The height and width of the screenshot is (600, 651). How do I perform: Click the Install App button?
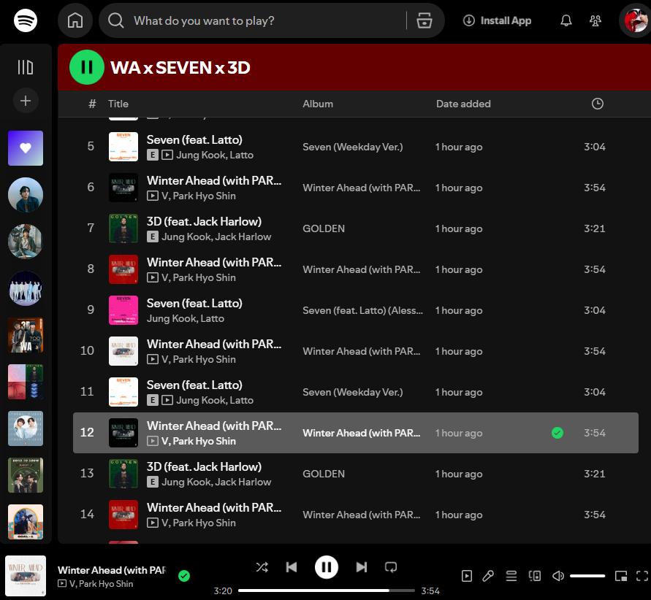(497, 20)
